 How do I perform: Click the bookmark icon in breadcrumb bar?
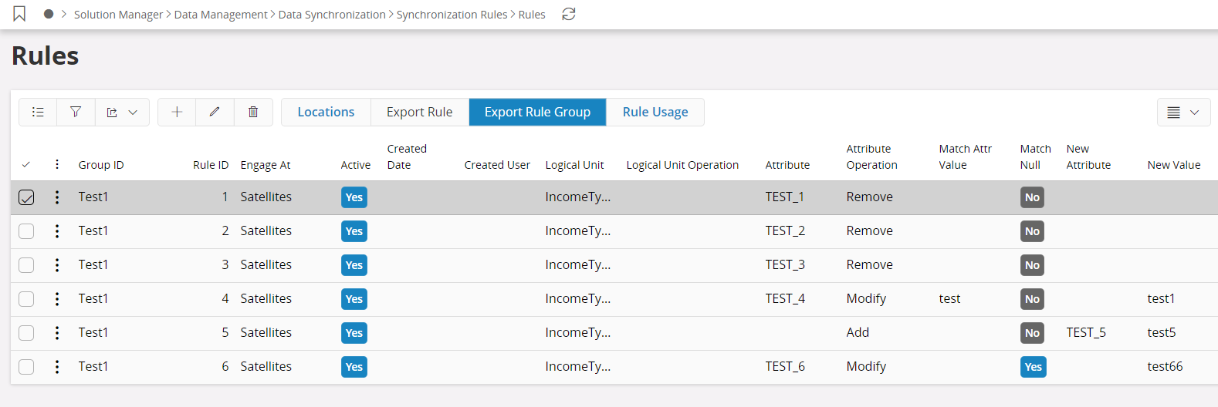[19, 14]
